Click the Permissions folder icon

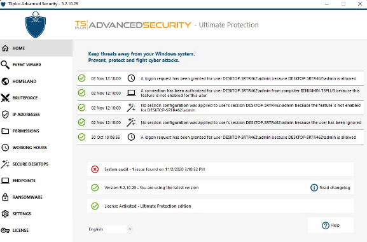tap(5, 131)
